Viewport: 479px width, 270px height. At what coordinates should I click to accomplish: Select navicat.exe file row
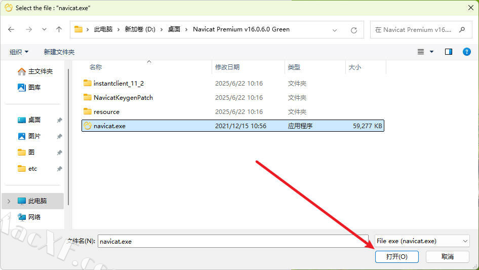click(x=233, y=126)
